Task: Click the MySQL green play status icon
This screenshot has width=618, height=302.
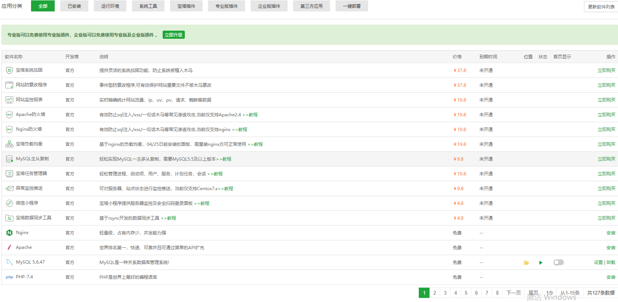Action: [541, 262]
